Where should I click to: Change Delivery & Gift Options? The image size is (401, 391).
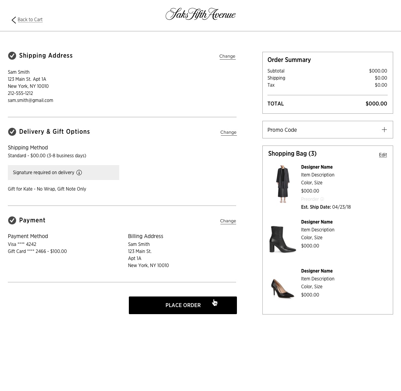pos(228,132)
